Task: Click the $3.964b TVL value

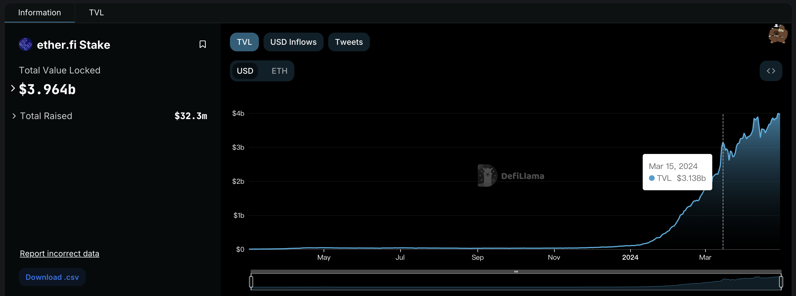Action: click(x=47, y=89)
